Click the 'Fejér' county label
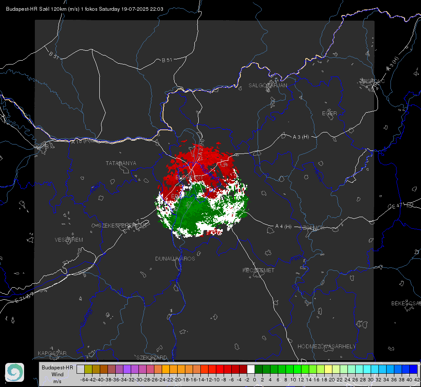421x387 pixels. [x=96, y=187]
